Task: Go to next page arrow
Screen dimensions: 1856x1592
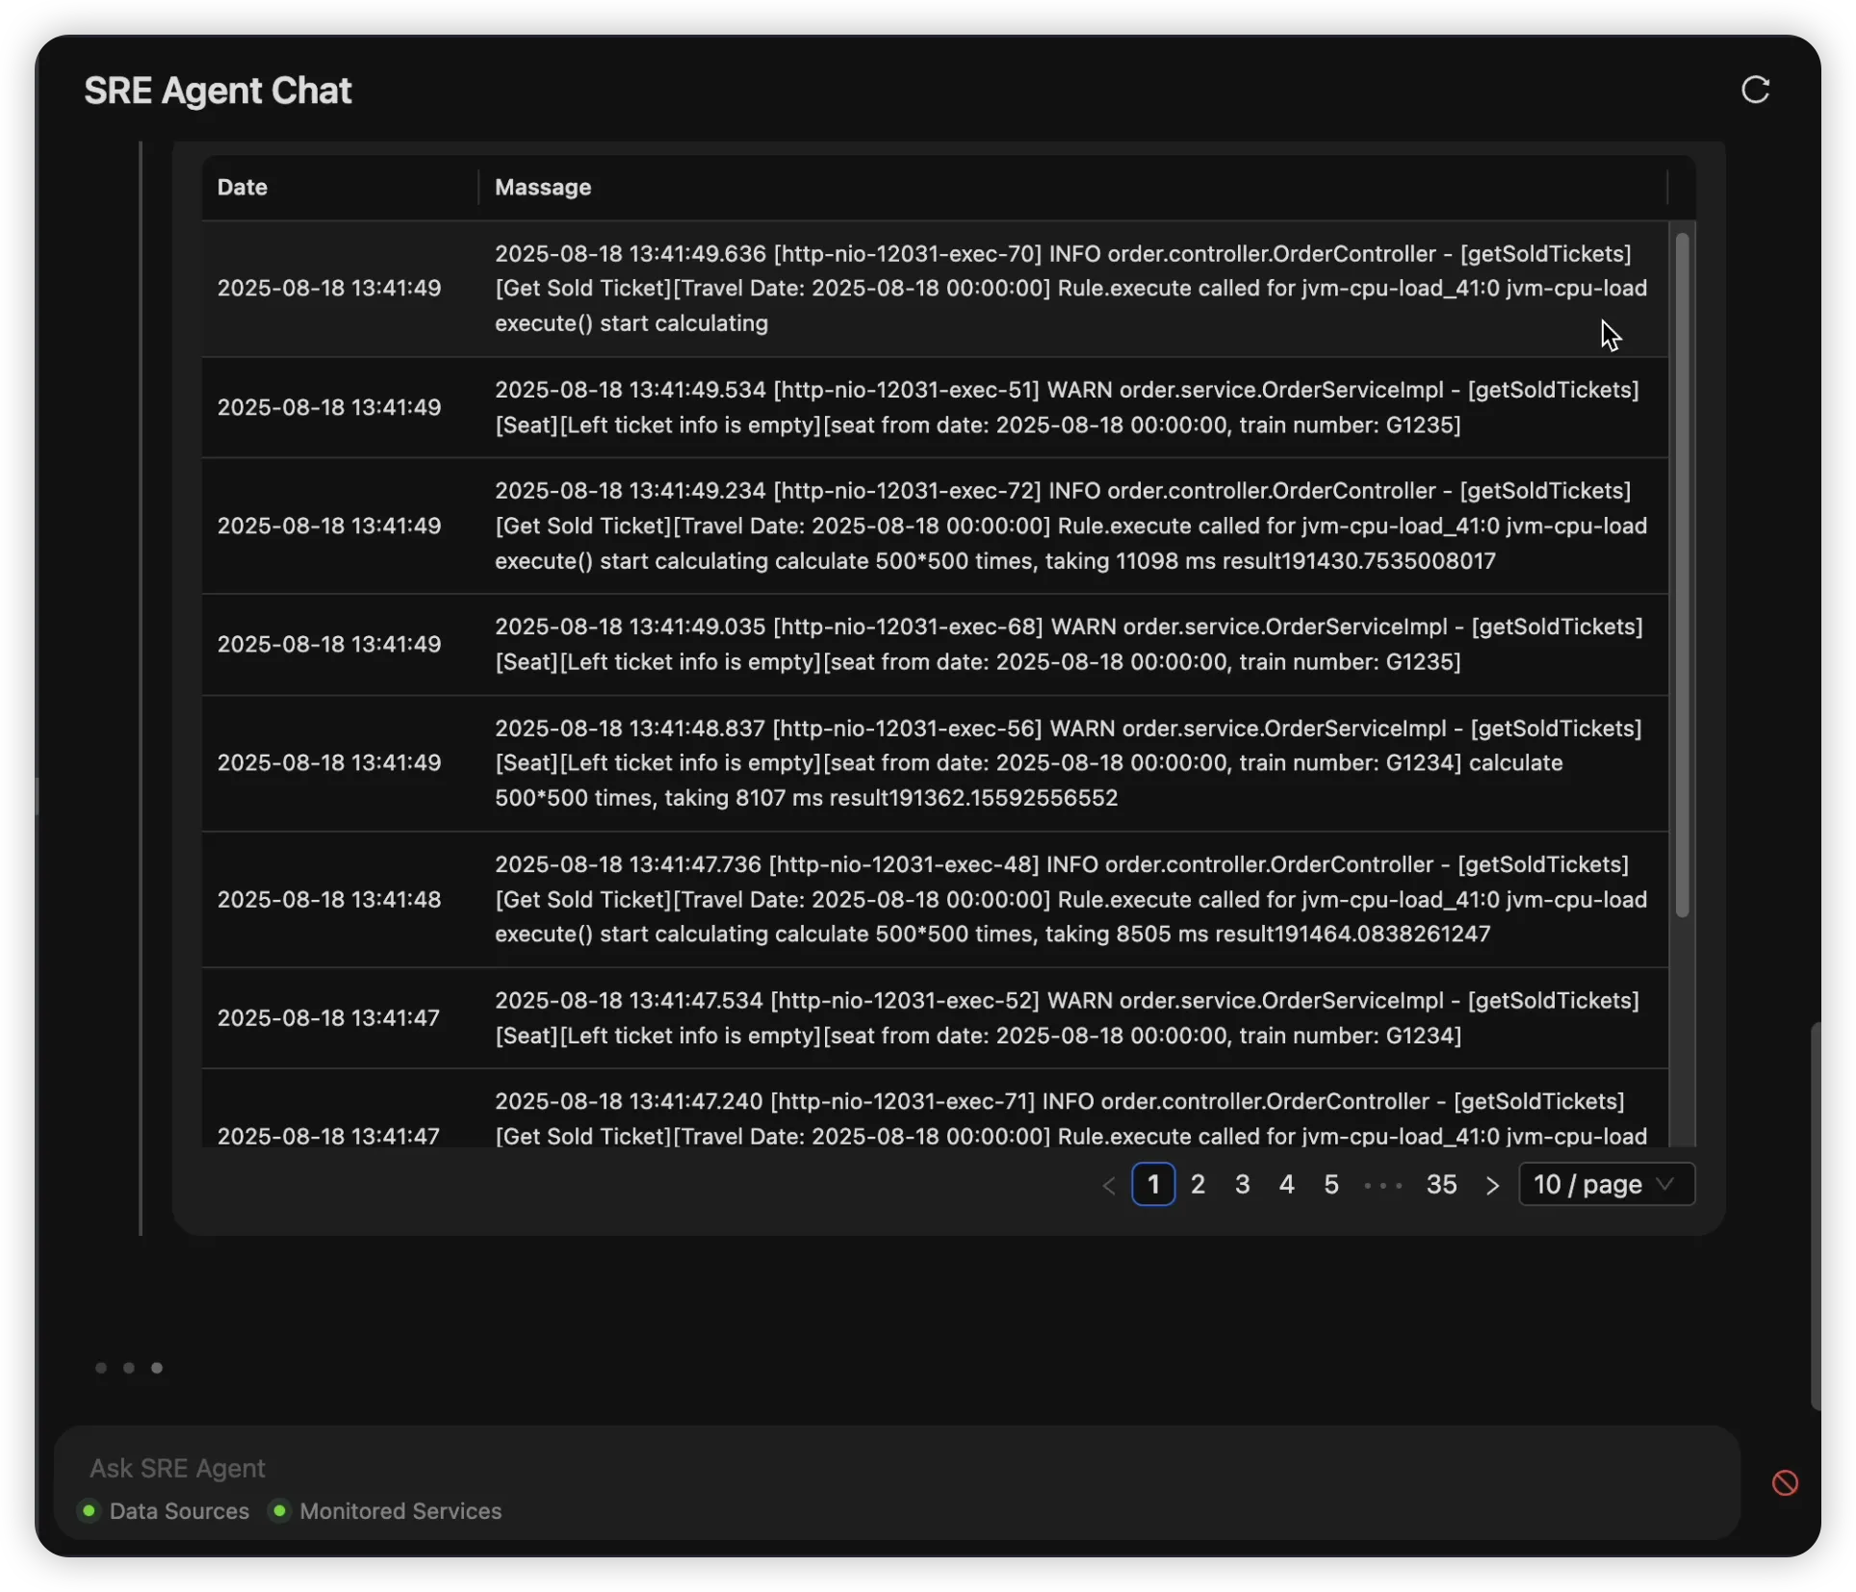Action: click(x=1492, y=1185)
